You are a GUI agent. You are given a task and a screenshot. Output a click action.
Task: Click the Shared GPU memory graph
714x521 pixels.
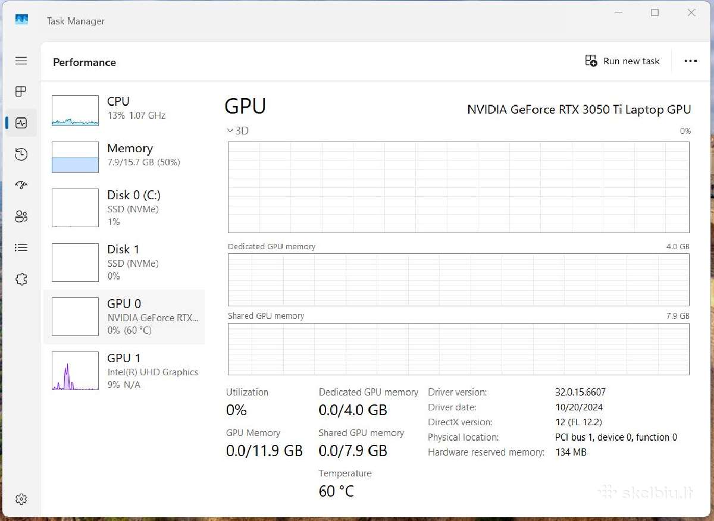click(x=458, y=349)
